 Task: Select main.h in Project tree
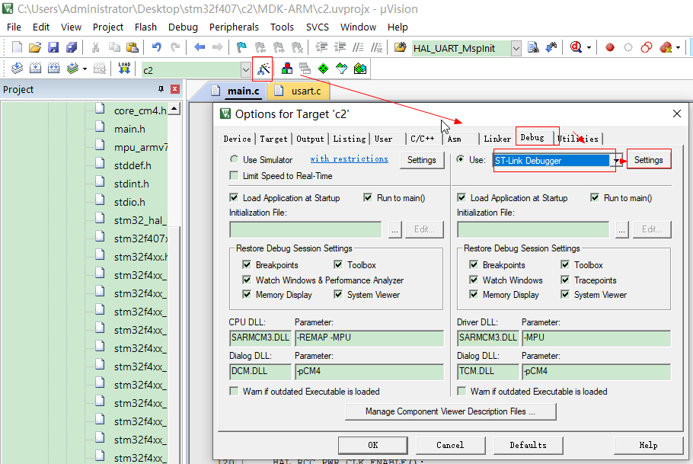[129, 130]
